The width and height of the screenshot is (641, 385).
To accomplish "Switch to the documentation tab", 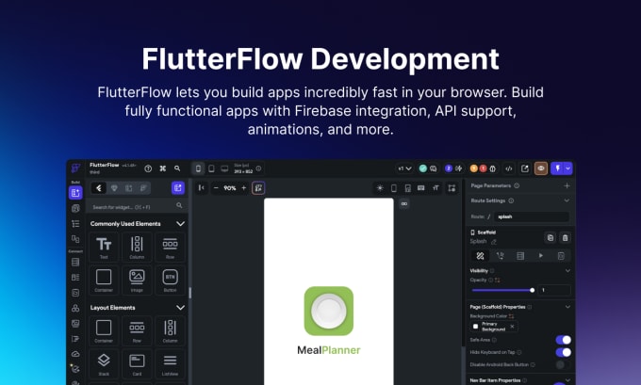I will (x=561, y=256).
